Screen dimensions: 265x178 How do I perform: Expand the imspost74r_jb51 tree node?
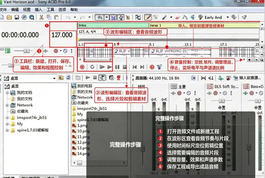pyautogui.click(x=7, y=118)
